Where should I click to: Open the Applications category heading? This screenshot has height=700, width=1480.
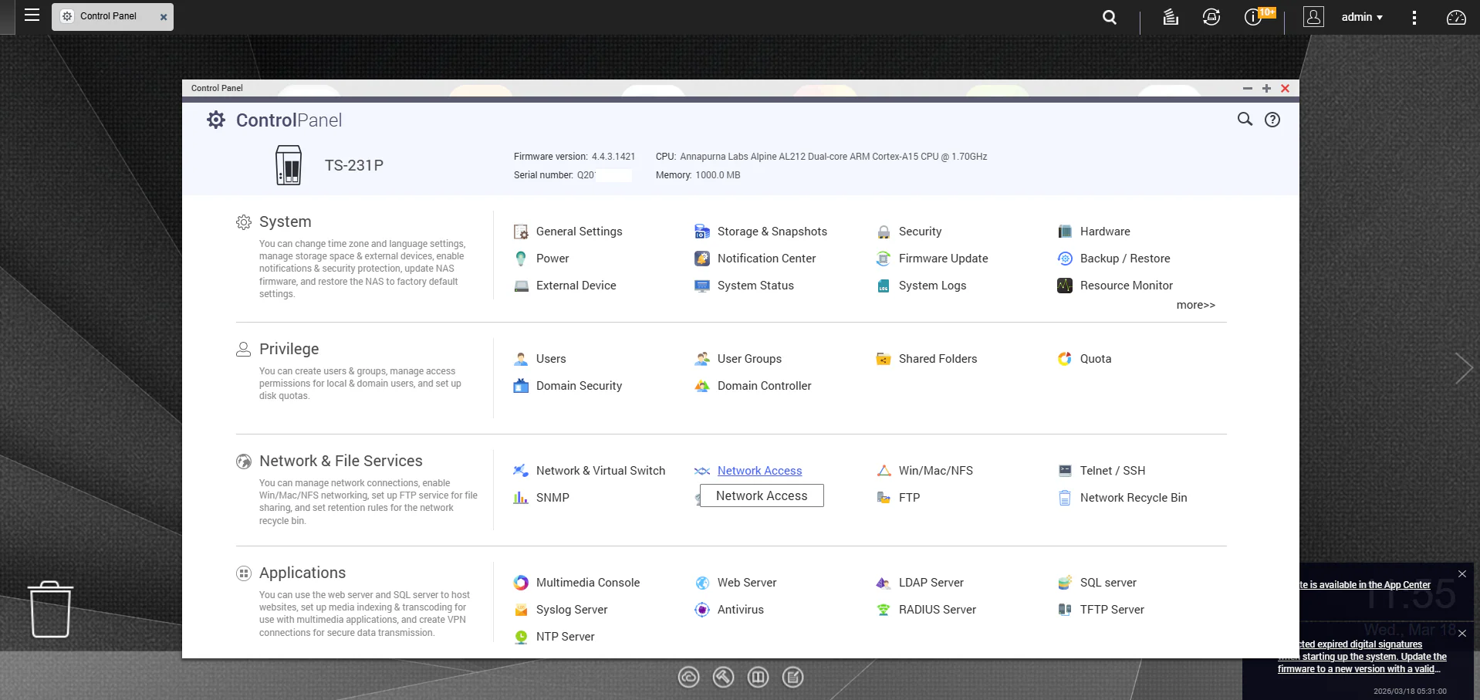(x=302, y=573)
